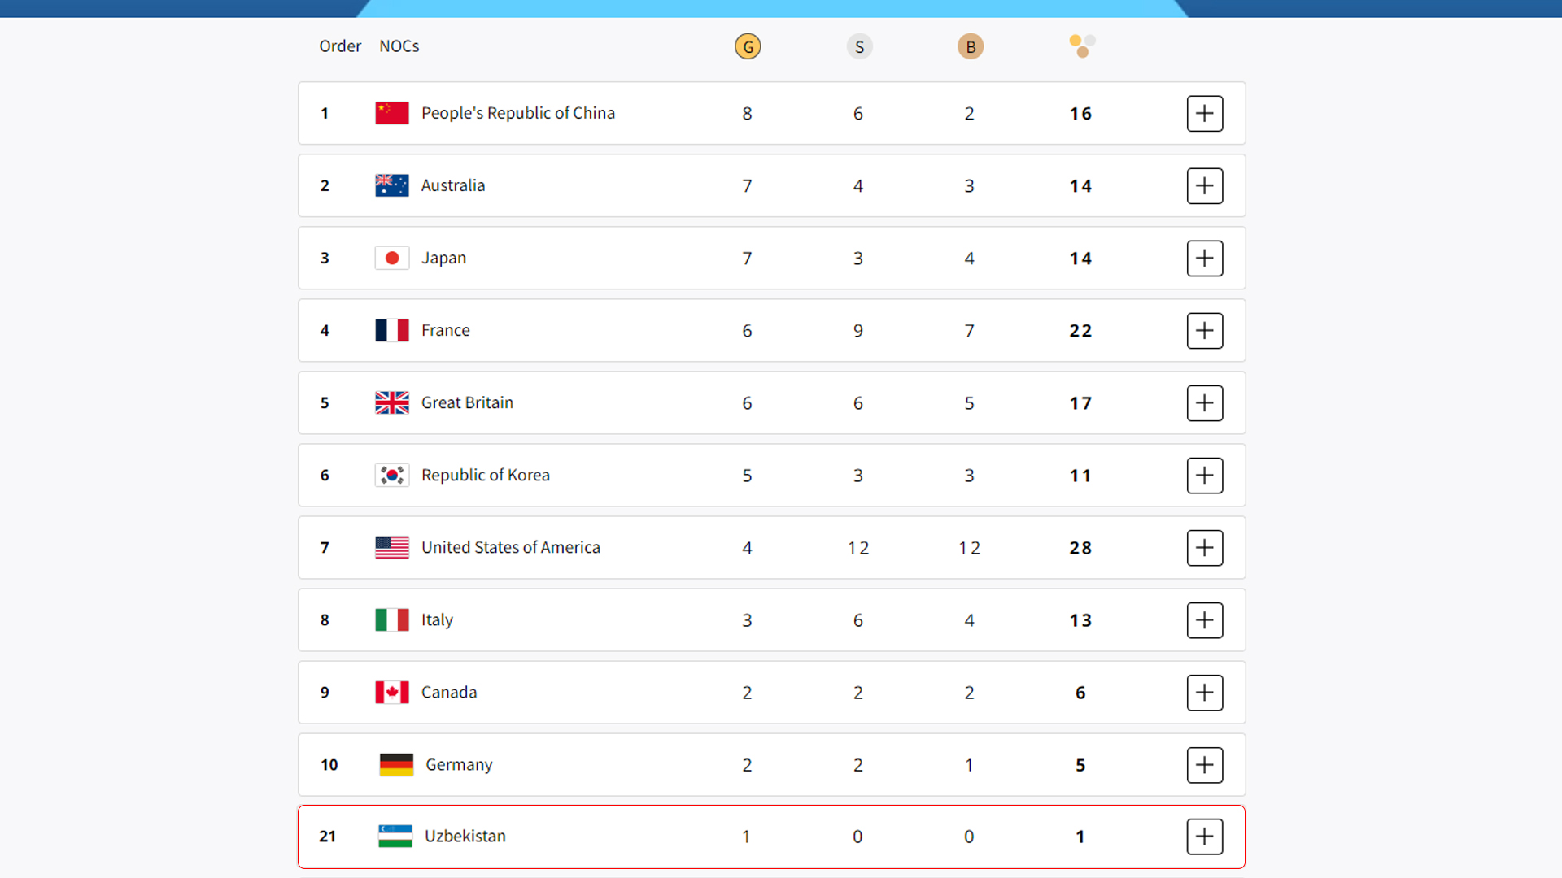Click China's flag icon
1562x878 pixels.
[x=392, y=113]
